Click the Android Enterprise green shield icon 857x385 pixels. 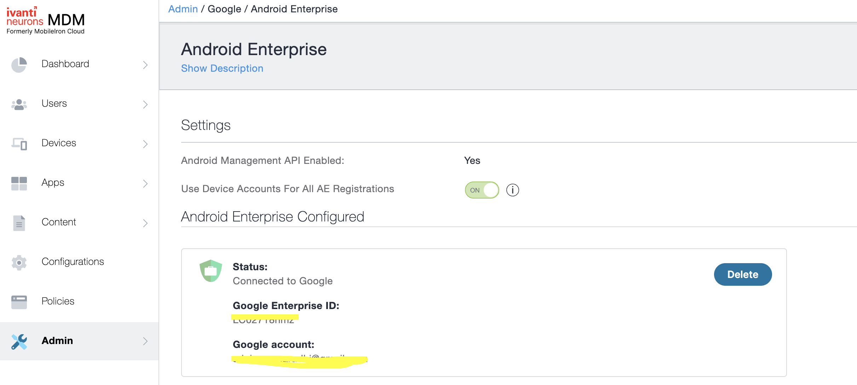211,271
